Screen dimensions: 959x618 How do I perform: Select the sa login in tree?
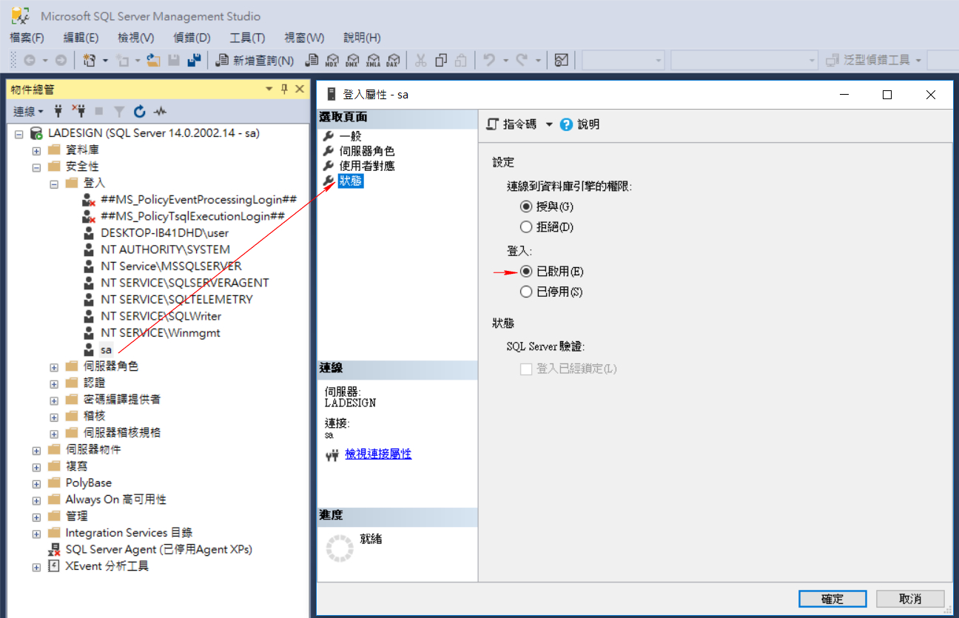click(x=106, y=349)
